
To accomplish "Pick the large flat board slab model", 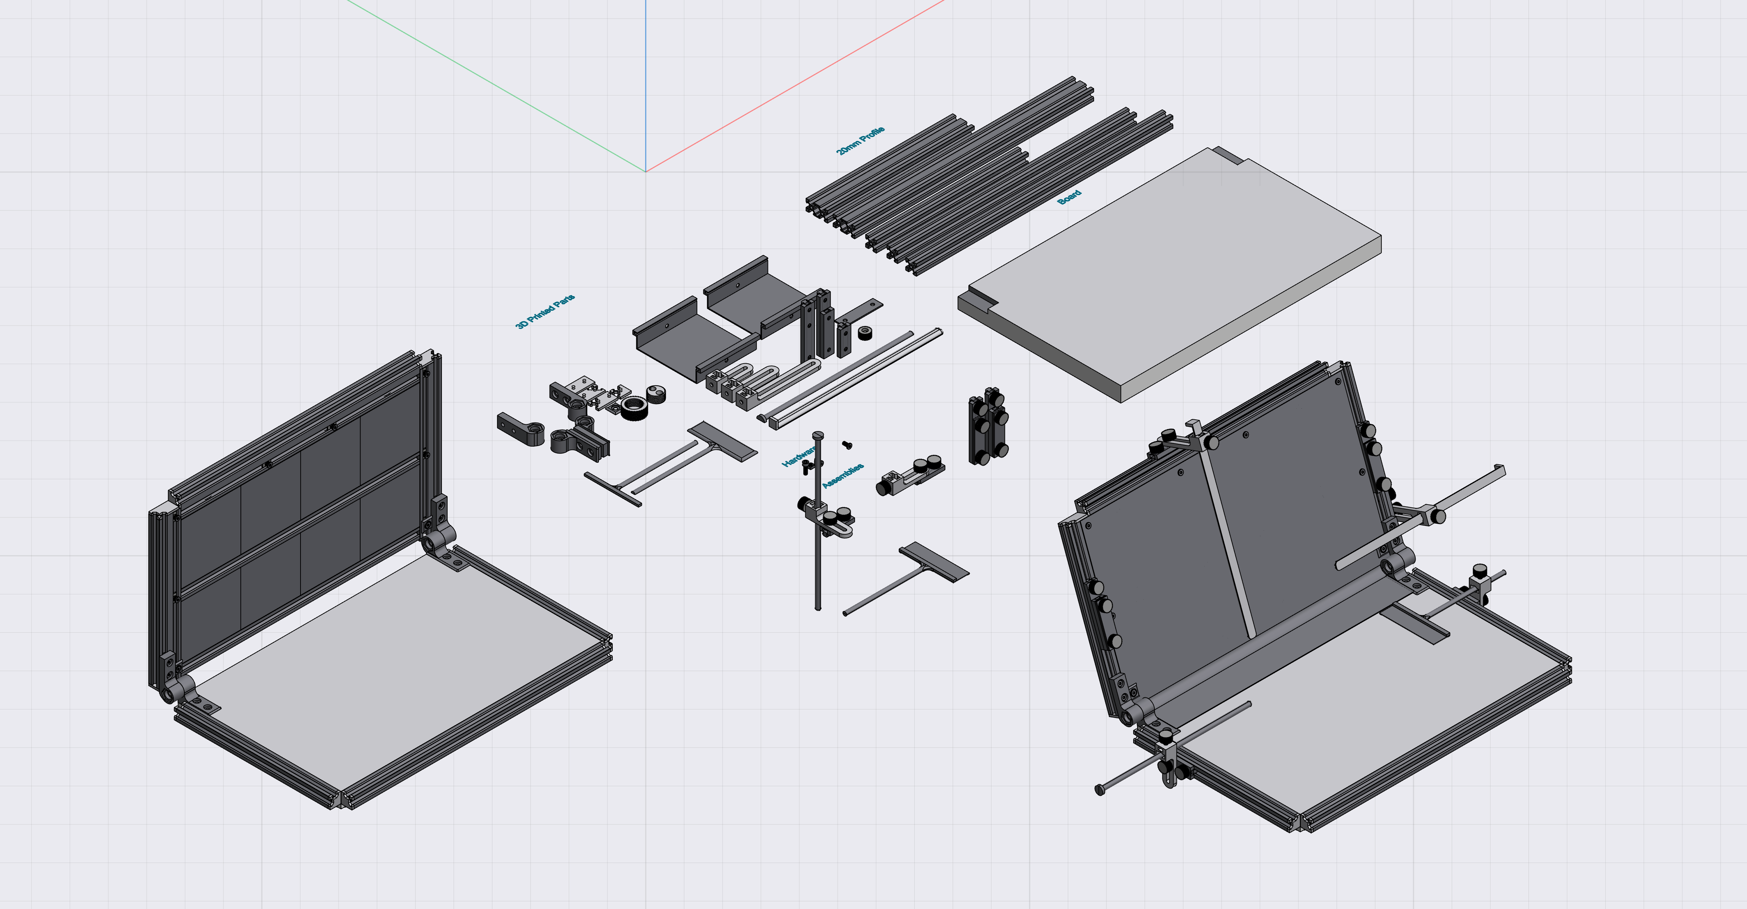I will [x=1169, y=274].
